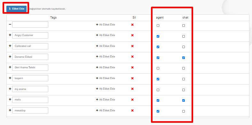Uncheck agent for Calibrated call
The image size is (252, 125).
click(158, 47)
